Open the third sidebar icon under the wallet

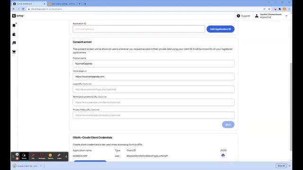tap(14, 43)
